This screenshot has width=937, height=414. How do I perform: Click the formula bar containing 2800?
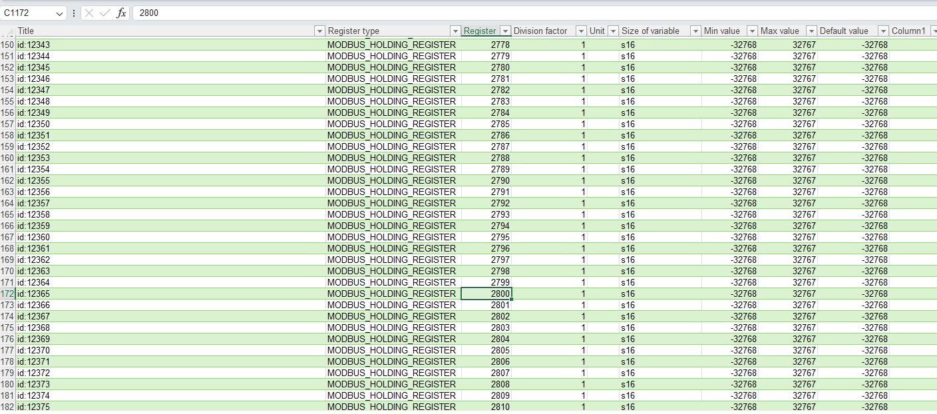(x=534, y=13)
